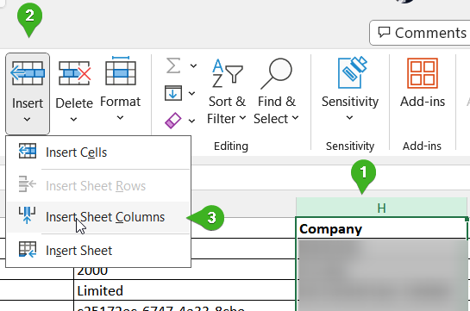The height and width of the screenshot is (311, 470).
Task: Click the Find & Select magnifier icon
Action: [276, 73]
